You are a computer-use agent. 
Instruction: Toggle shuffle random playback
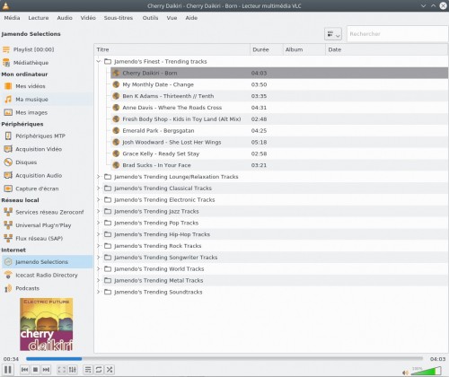110,370
